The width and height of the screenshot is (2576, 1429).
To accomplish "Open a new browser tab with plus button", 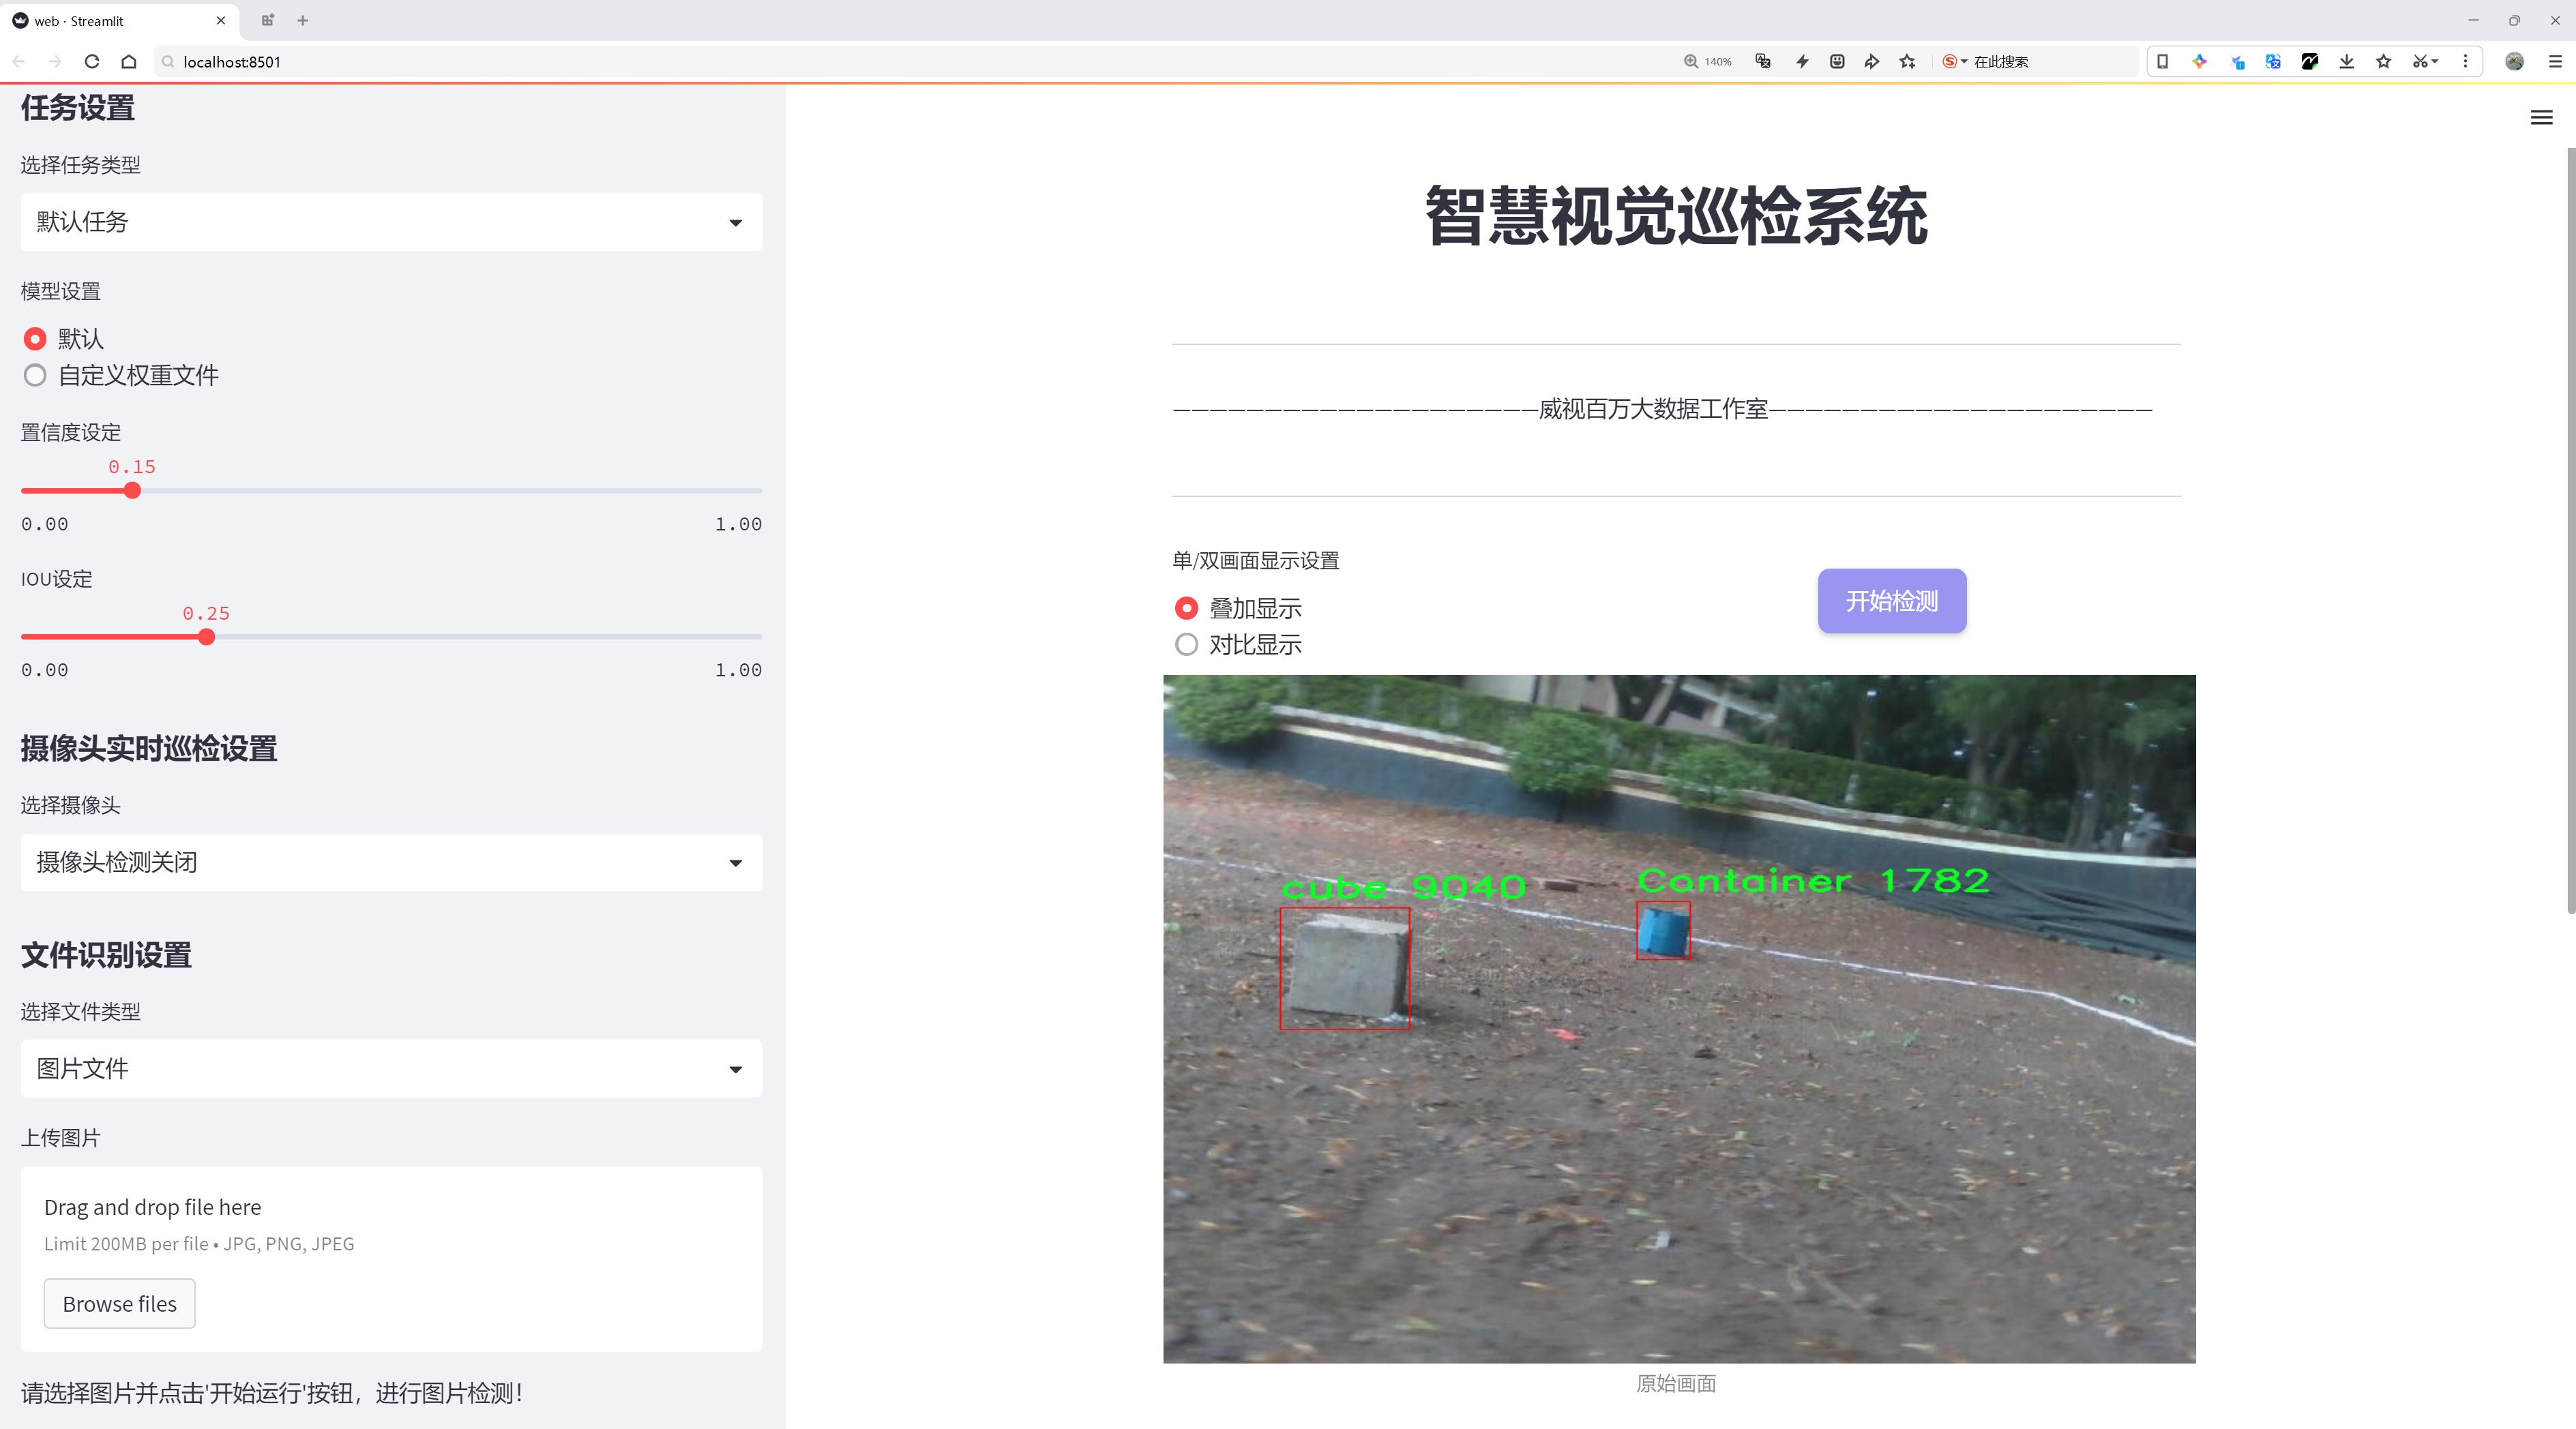I will point(303,20).
